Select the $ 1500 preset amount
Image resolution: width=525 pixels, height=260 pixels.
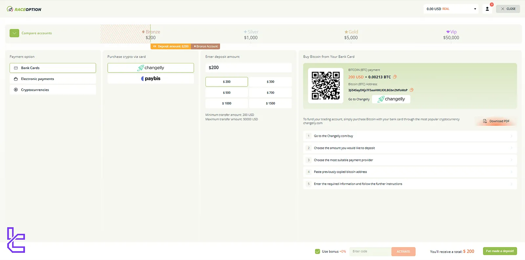[270, 103]
